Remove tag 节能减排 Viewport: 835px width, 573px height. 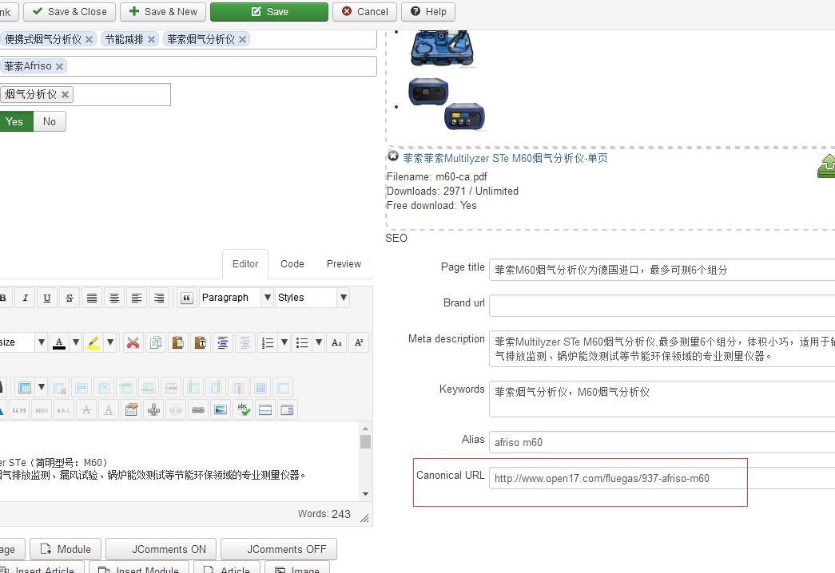[x=151, y=39]
